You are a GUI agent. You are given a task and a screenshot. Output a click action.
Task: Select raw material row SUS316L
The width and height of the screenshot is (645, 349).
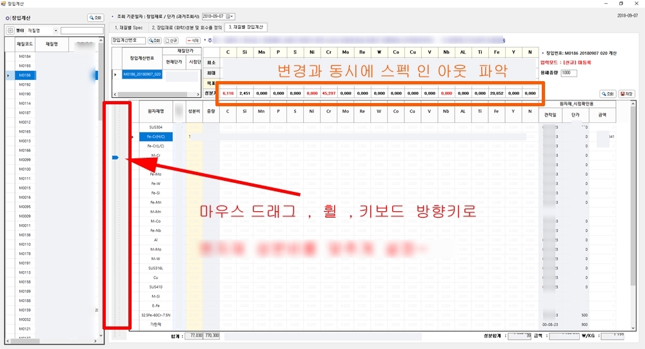point(156,268)
